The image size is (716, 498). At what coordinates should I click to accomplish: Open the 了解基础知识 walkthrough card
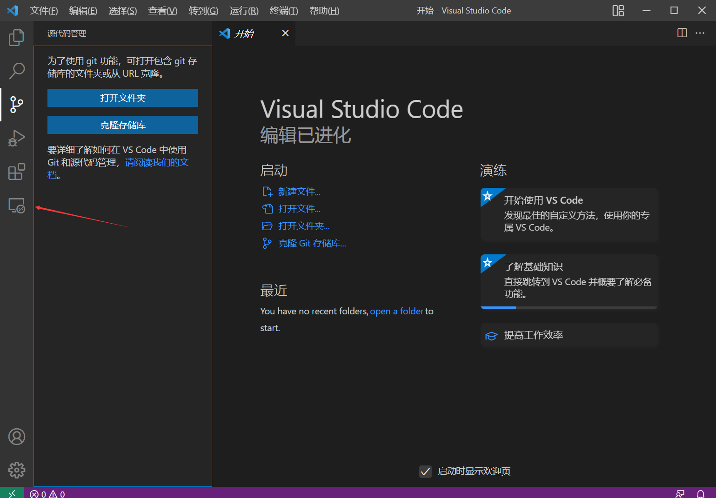(569, 281)
